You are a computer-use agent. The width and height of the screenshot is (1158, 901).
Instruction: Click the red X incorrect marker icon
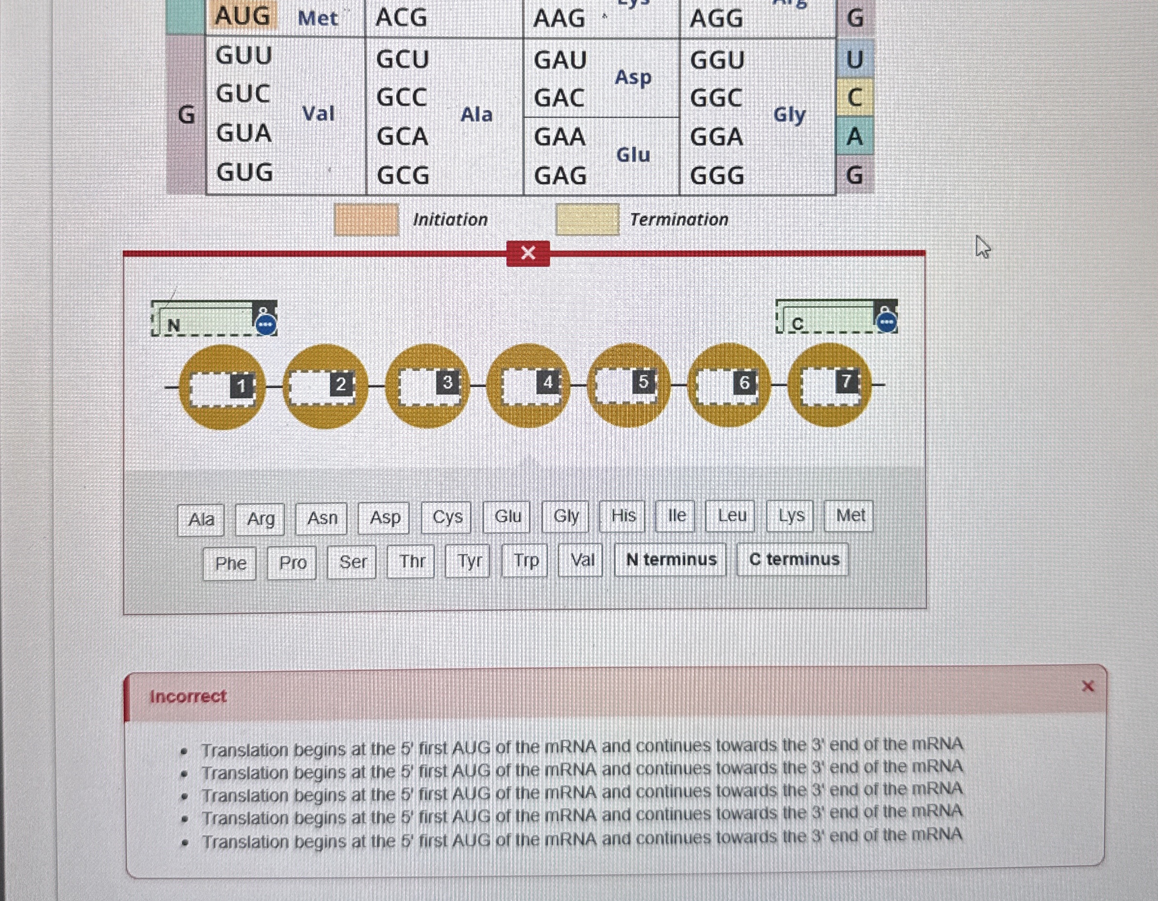528,253
